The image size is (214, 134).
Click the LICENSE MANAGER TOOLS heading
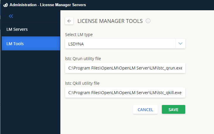(x=110, y=21)
